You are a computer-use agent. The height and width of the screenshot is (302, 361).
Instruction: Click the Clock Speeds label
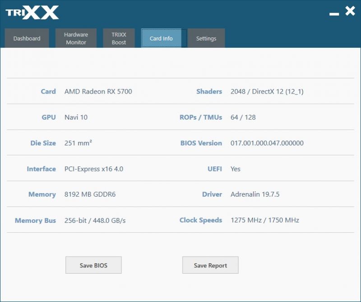pos(201,220)
